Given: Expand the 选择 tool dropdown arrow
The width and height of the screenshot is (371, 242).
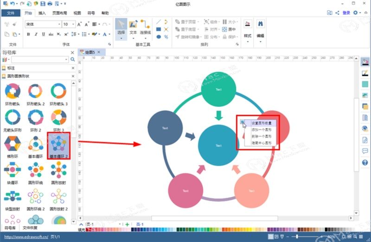Looking at the screenshot, I should pos(121,38).
